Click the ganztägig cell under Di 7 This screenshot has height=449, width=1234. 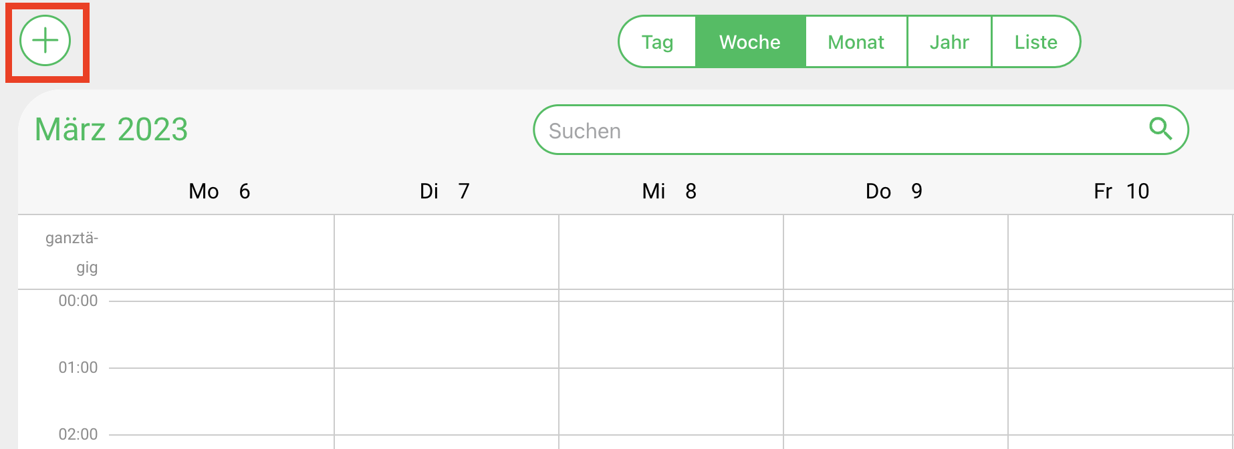(x=447, y=252)
